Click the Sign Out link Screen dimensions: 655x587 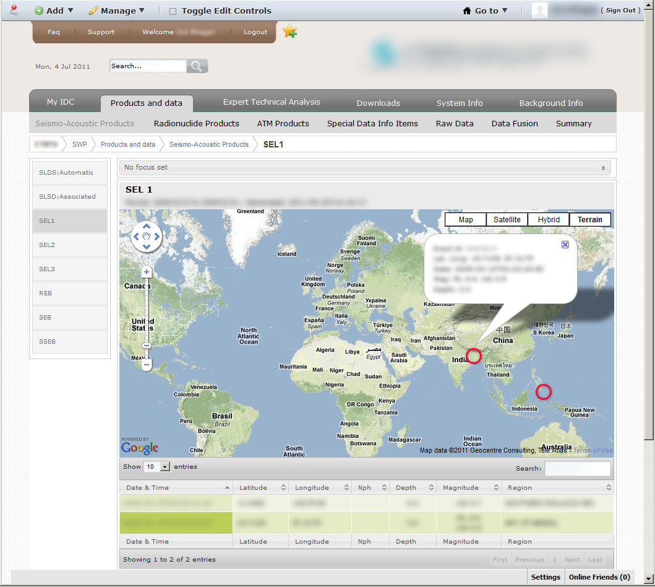pos(620,11)
